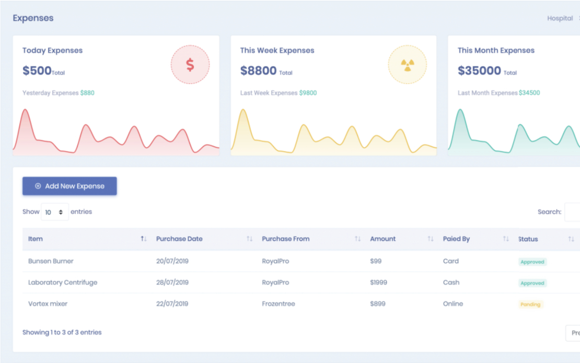Image resolution: width=580 pixels, height=363 pixels.
Task: Open the Purchase From column sort selector
Action: (358, 239)
